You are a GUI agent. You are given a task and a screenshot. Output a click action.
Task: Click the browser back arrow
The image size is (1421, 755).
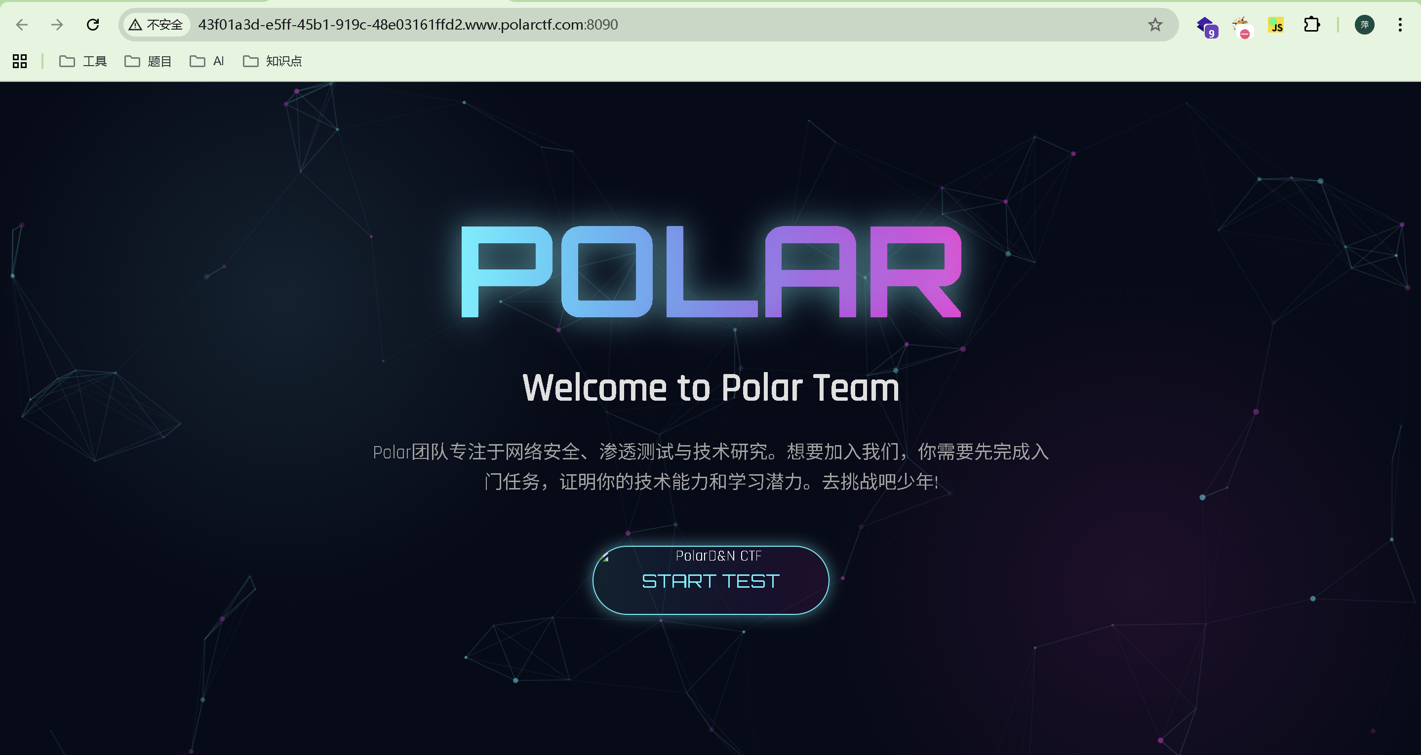pyautogui.click(x=22, y=25)
